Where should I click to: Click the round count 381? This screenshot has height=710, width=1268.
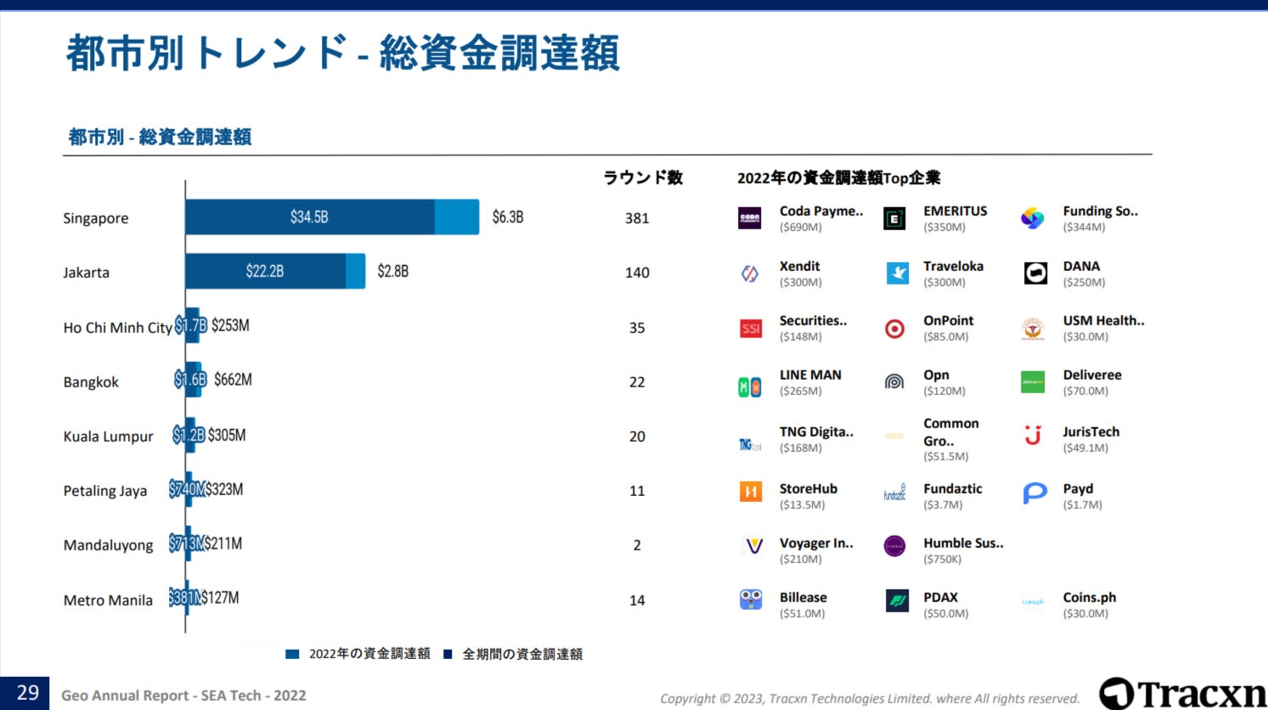click(637, 218)
